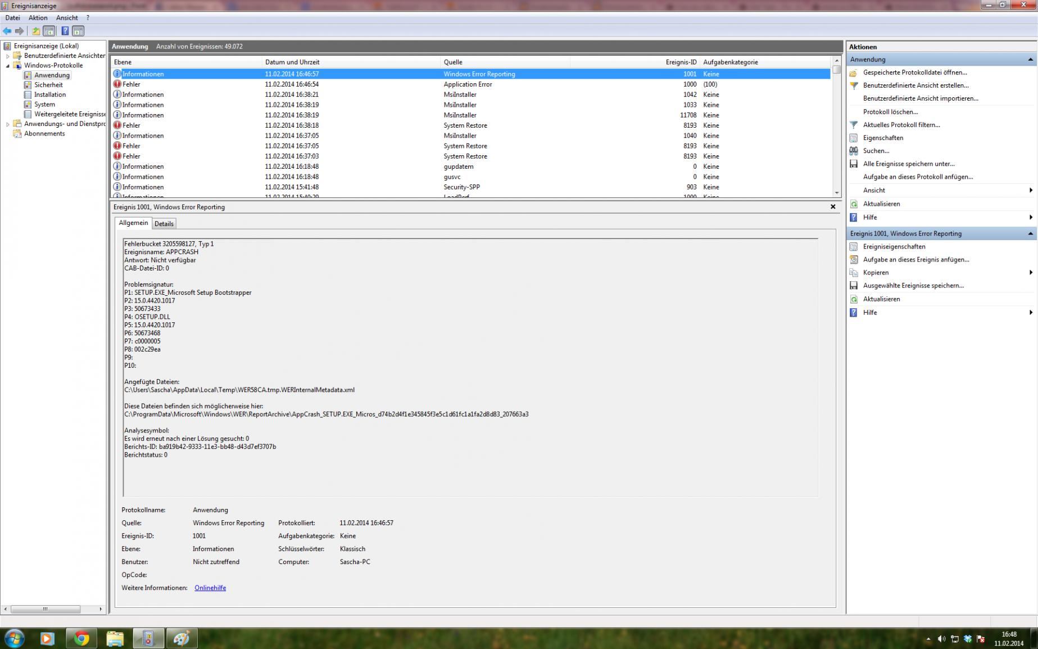This screenshot has width=1038, height=649.
Task: Open Google Chrome from the taskbar
Action: tap(81, 638)
